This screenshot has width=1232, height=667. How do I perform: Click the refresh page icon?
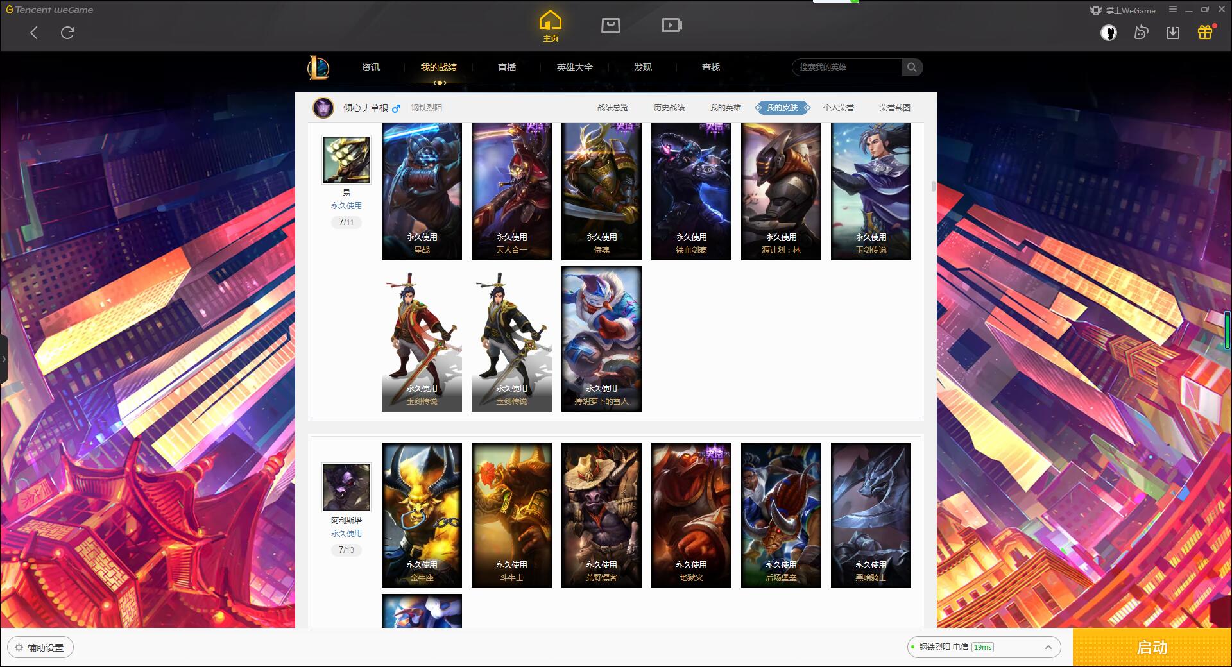pyautogui.click(x=67, y=33)
